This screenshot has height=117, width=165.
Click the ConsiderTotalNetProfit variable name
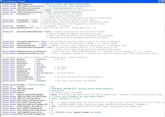pyautogui.click(x=27, y=42)
